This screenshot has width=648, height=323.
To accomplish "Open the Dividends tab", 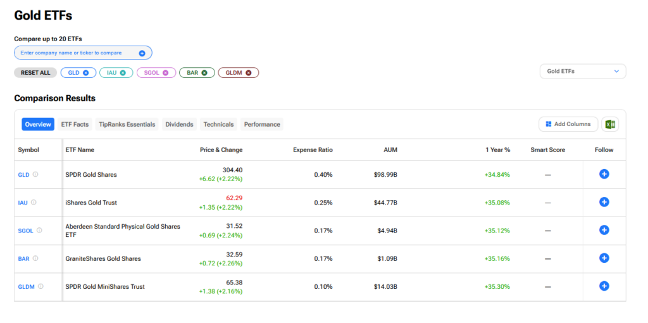I will coord(179,124).
